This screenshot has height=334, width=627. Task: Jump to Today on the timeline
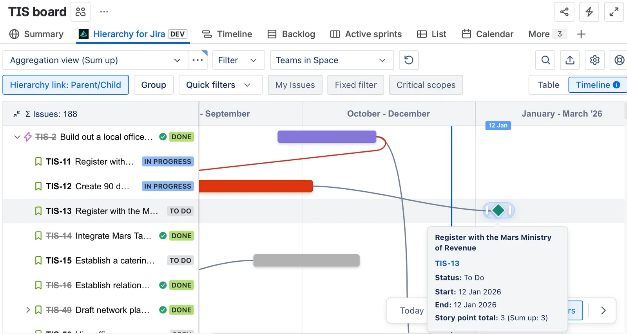[x=411, y=311]
